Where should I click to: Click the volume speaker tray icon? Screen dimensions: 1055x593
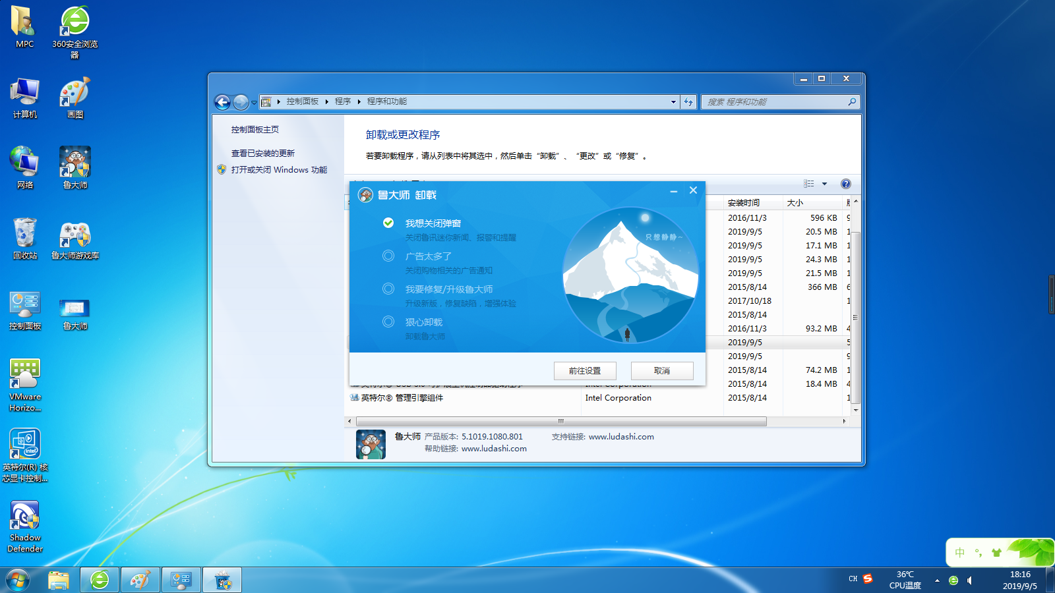tap(969, 580)
